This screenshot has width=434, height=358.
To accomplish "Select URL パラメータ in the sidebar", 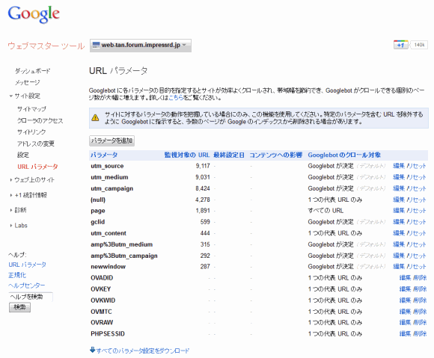I will point(37,167).
